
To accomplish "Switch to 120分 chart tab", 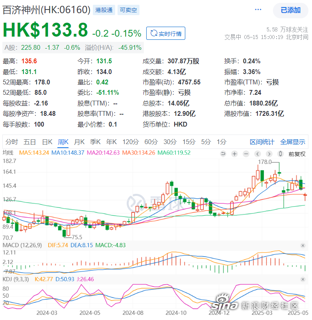I will coord(131,142).
